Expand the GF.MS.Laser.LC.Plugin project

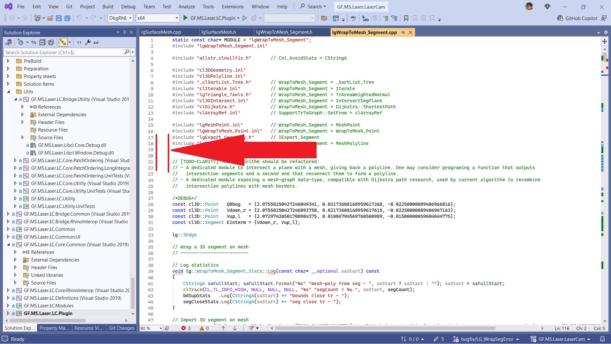8,313
